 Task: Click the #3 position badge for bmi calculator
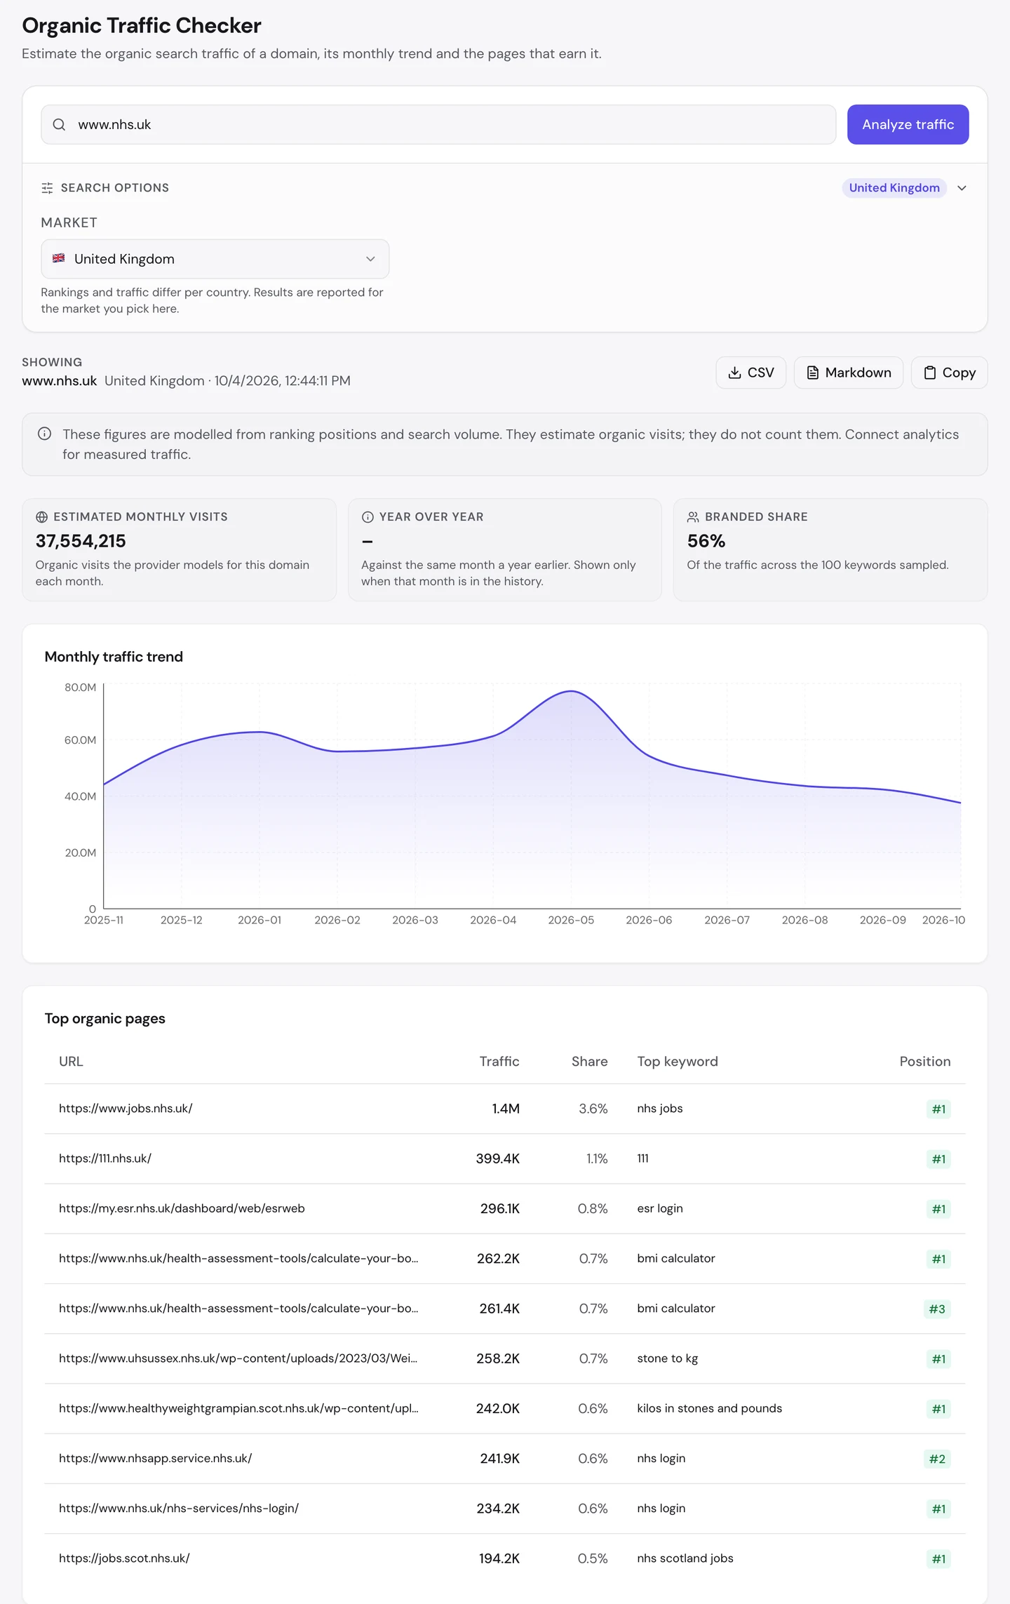tap(937, 1309)
